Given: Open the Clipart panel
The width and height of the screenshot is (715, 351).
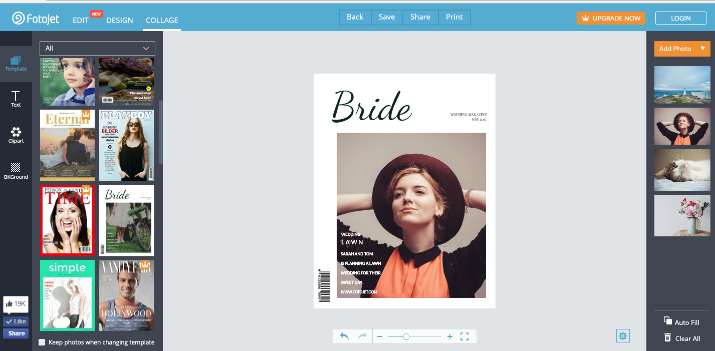Looking at the screenshot, I should point(16,135).
